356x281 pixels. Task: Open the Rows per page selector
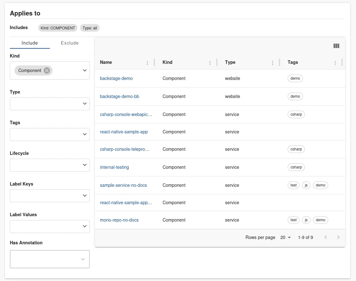click(285, 237)
